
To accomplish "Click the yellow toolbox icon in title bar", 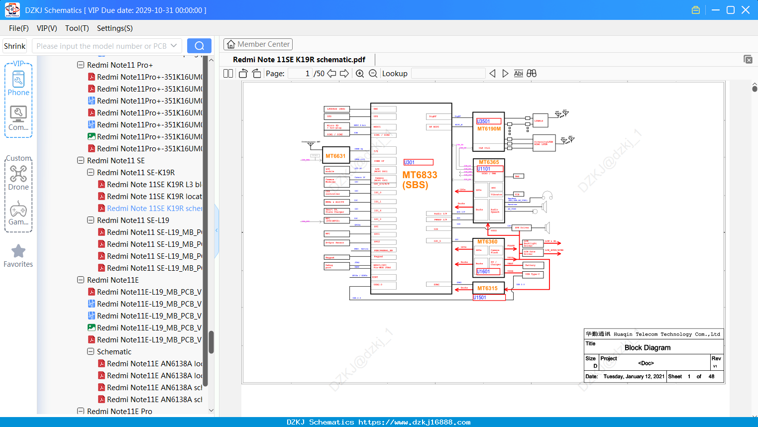I will click(x=696, y=10).
